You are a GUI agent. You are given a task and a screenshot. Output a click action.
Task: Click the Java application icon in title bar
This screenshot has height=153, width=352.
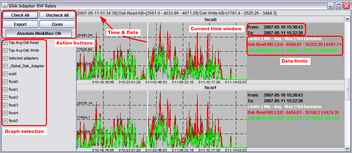pyautogui.click(x=5, y=6)
